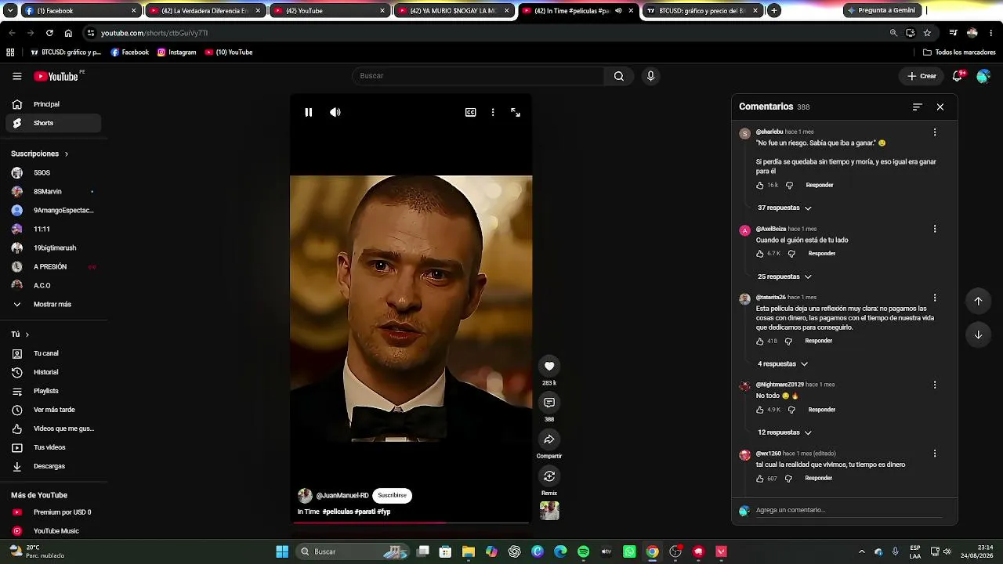Seek using the Short's red progress bar
The image size is (1003, 564).
(411, 522)
